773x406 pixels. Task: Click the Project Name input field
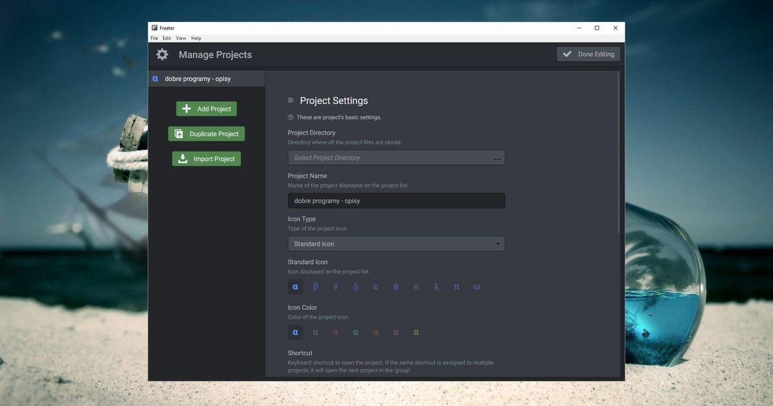point(396,200)
